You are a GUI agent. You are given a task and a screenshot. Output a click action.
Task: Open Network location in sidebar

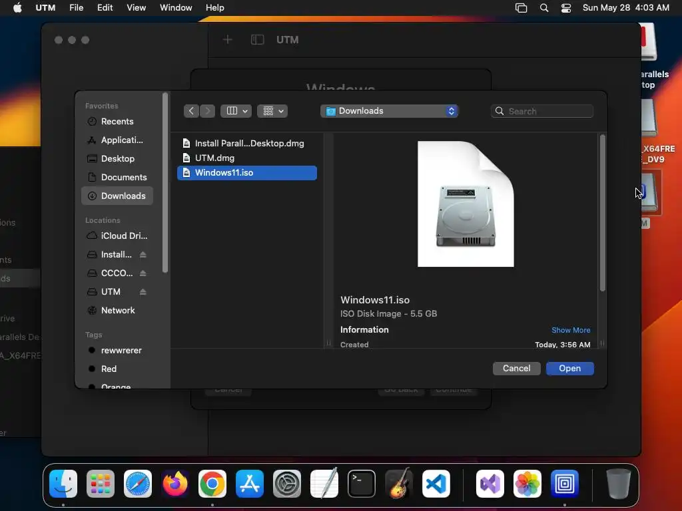(117, 310)
